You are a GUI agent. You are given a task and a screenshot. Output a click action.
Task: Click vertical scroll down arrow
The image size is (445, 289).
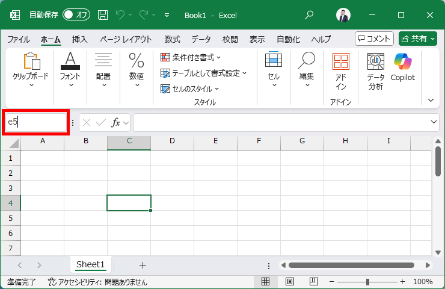pyautogui.click(x=438, y=252)
